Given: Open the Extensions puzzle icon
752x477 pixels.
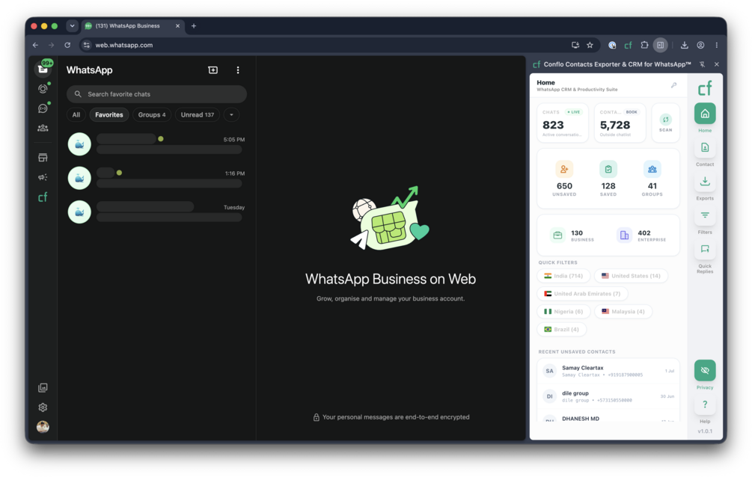Looking at the screenshot, I should (644, 45).
